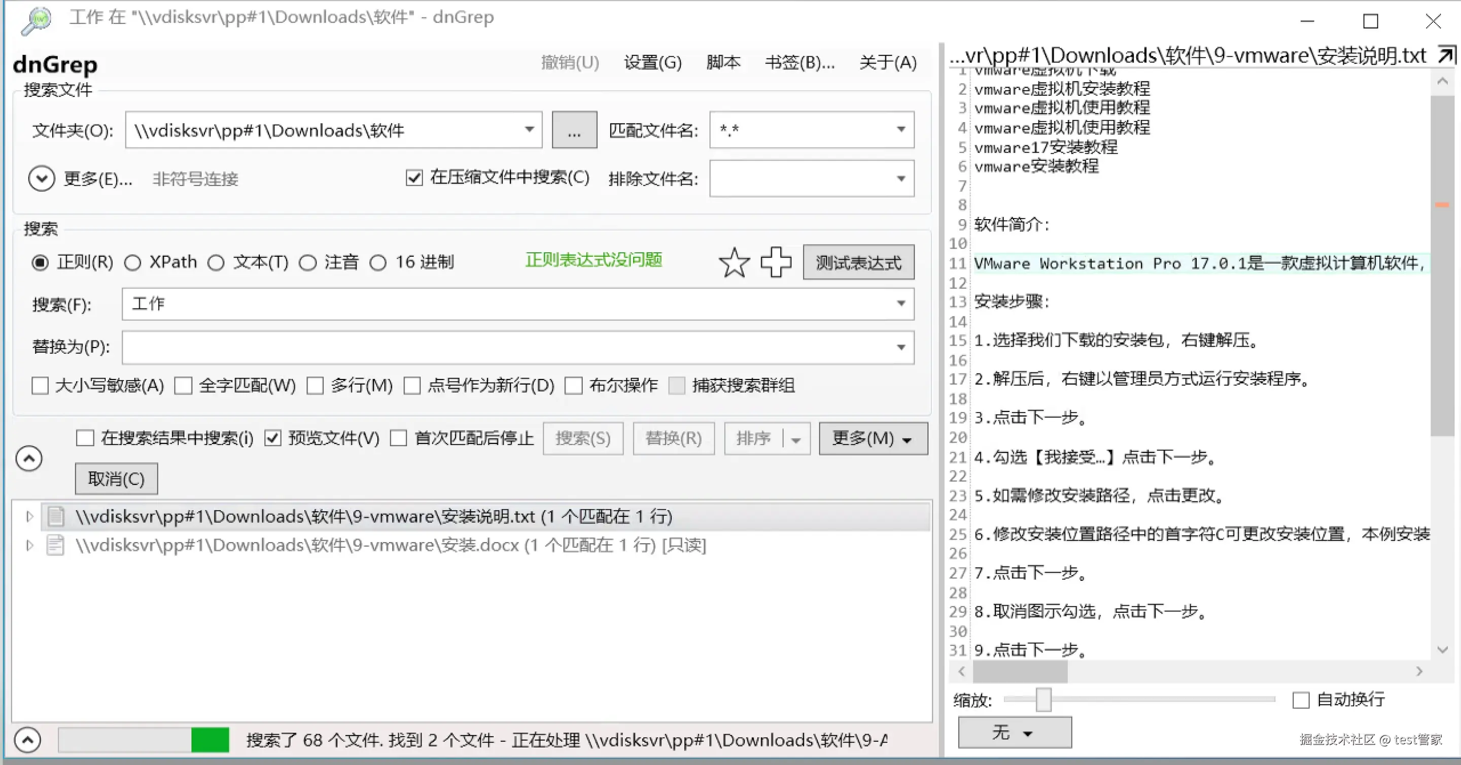
Task: Add current search to bookmarks via star icon
Action: click(734, 262)
